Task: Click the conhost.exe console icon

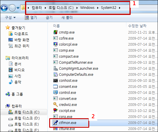Action: 56,80
